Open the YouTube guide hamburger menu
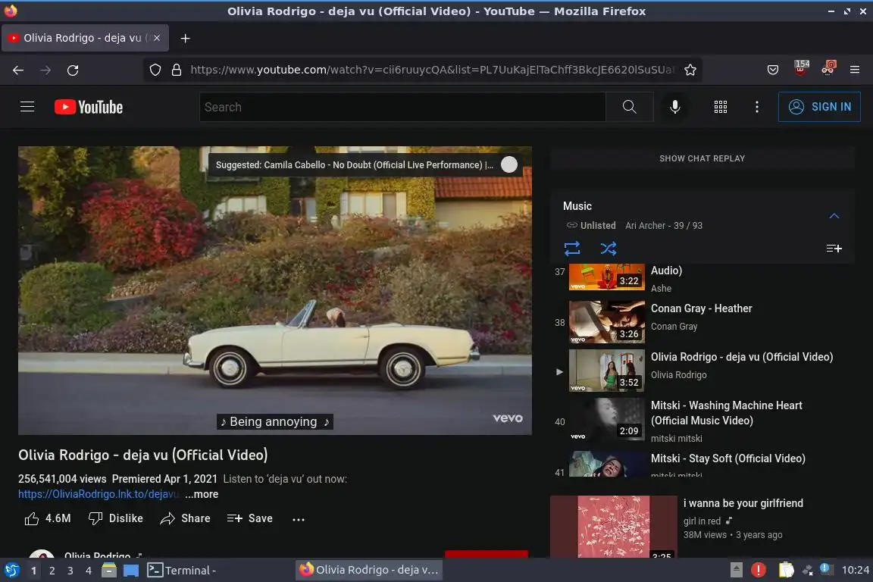This screenshot has height=582, width=873. pyautogui.click(x=27, y=106)
